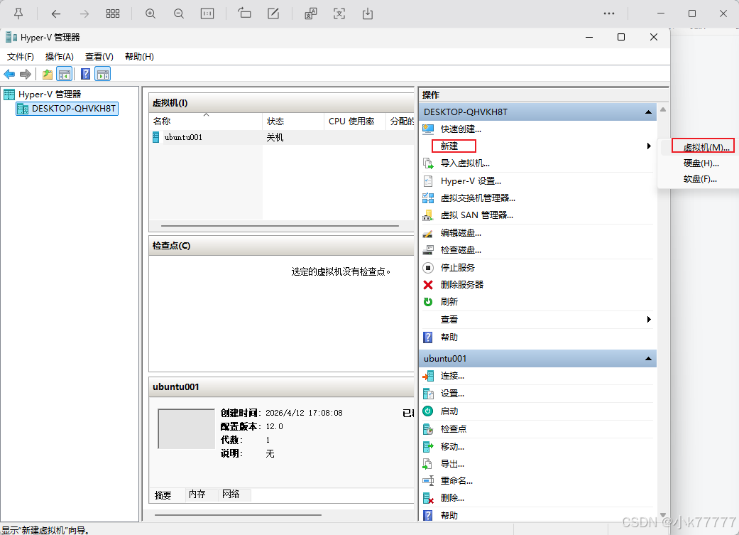Click the blue Back arrow in Hyper-V toolbar
The height and width of the screenshot is (535, 739).
(x=9, y=74)
